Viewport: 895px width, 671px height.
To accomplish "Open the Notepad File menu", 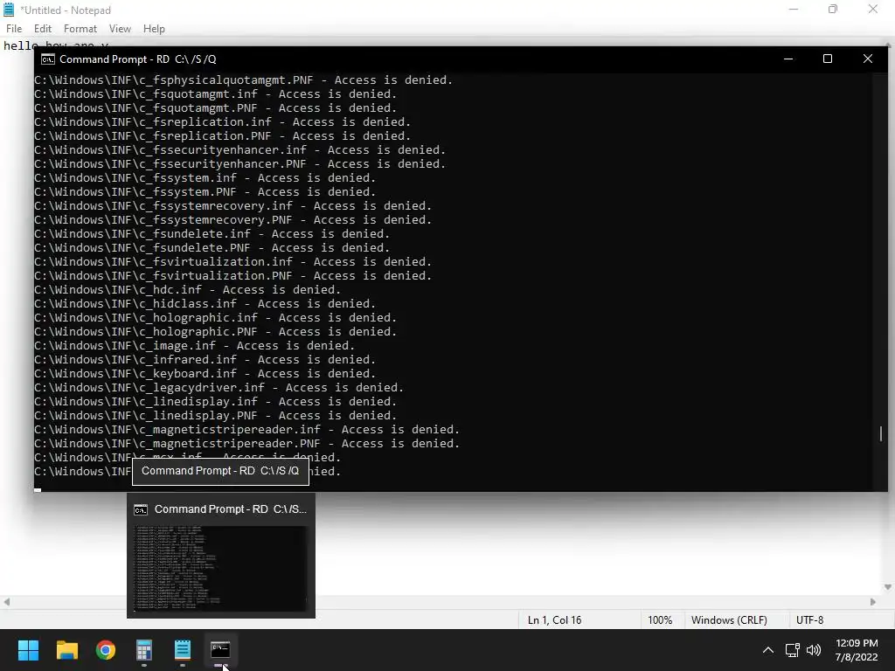I will point(14,29).
